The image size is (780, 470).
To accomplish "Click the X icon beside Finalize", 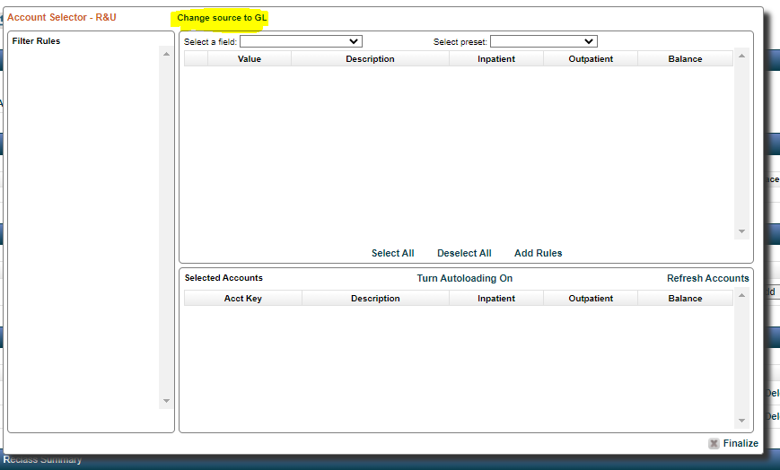I will point(714,443).
